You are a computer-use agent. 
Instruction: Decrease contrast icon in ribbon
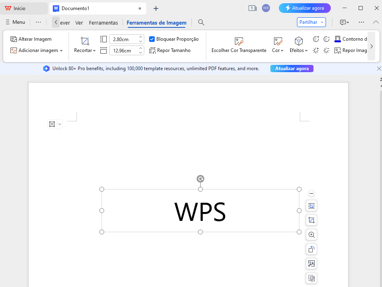point(326,39)
